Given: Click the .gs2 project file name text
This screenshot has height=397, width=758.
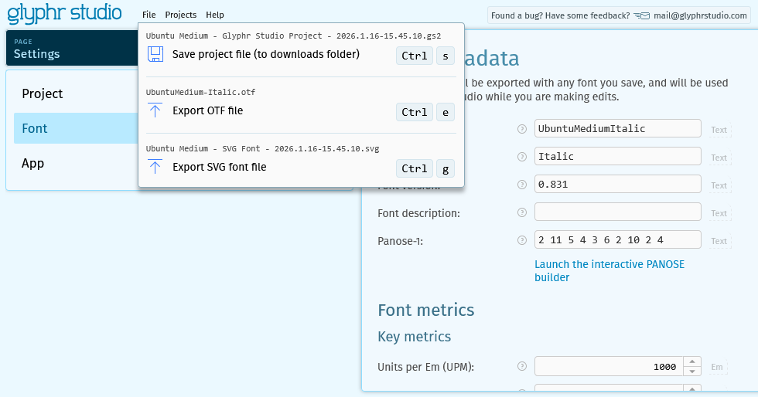Looking at the screenshot, I should pyautogui.click(x=293, y=36).
